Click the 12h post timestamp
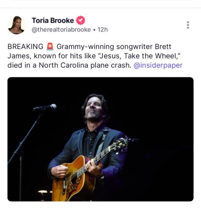The height and width of the screenshot is (210, 201). click(102, 30)
